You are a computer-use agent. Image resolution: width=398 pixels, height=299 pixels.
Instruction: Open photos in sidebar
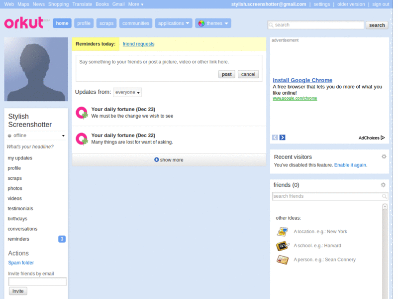point(15,188)
